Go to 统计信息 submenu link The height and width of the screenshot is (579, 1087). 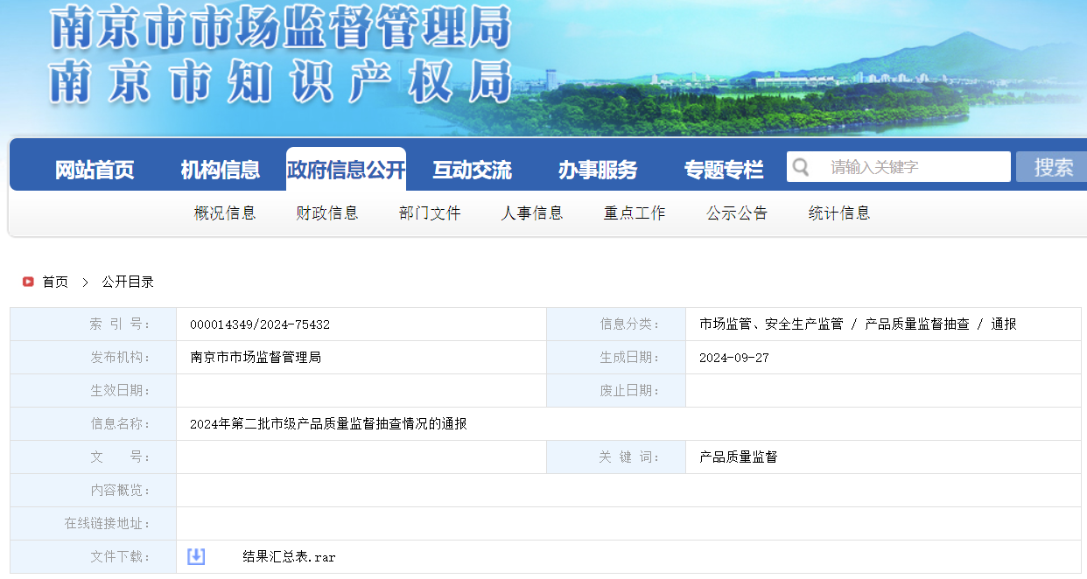839,213
